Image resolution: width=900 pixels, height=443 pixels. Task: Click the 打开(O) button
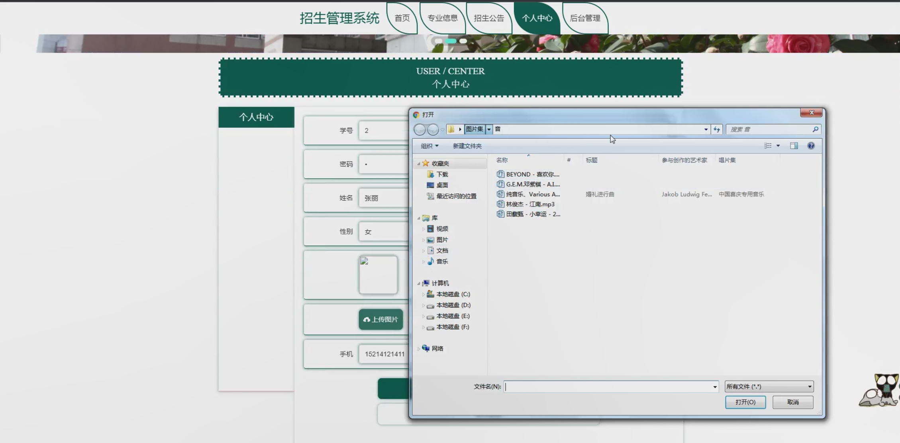[745, 402]
